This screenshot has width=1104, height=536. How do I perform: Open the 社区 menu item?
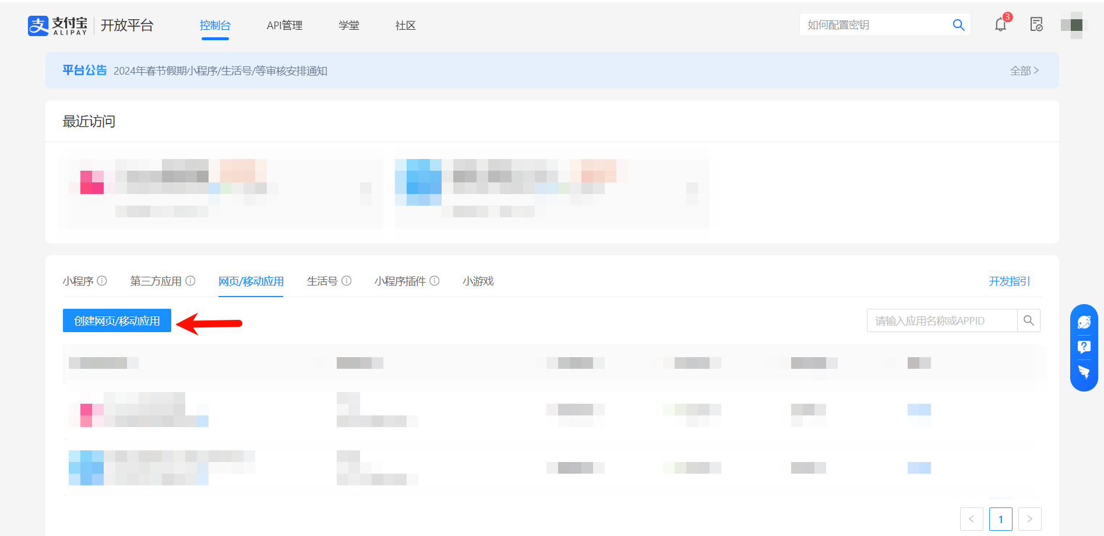click(x=405, y=25)
